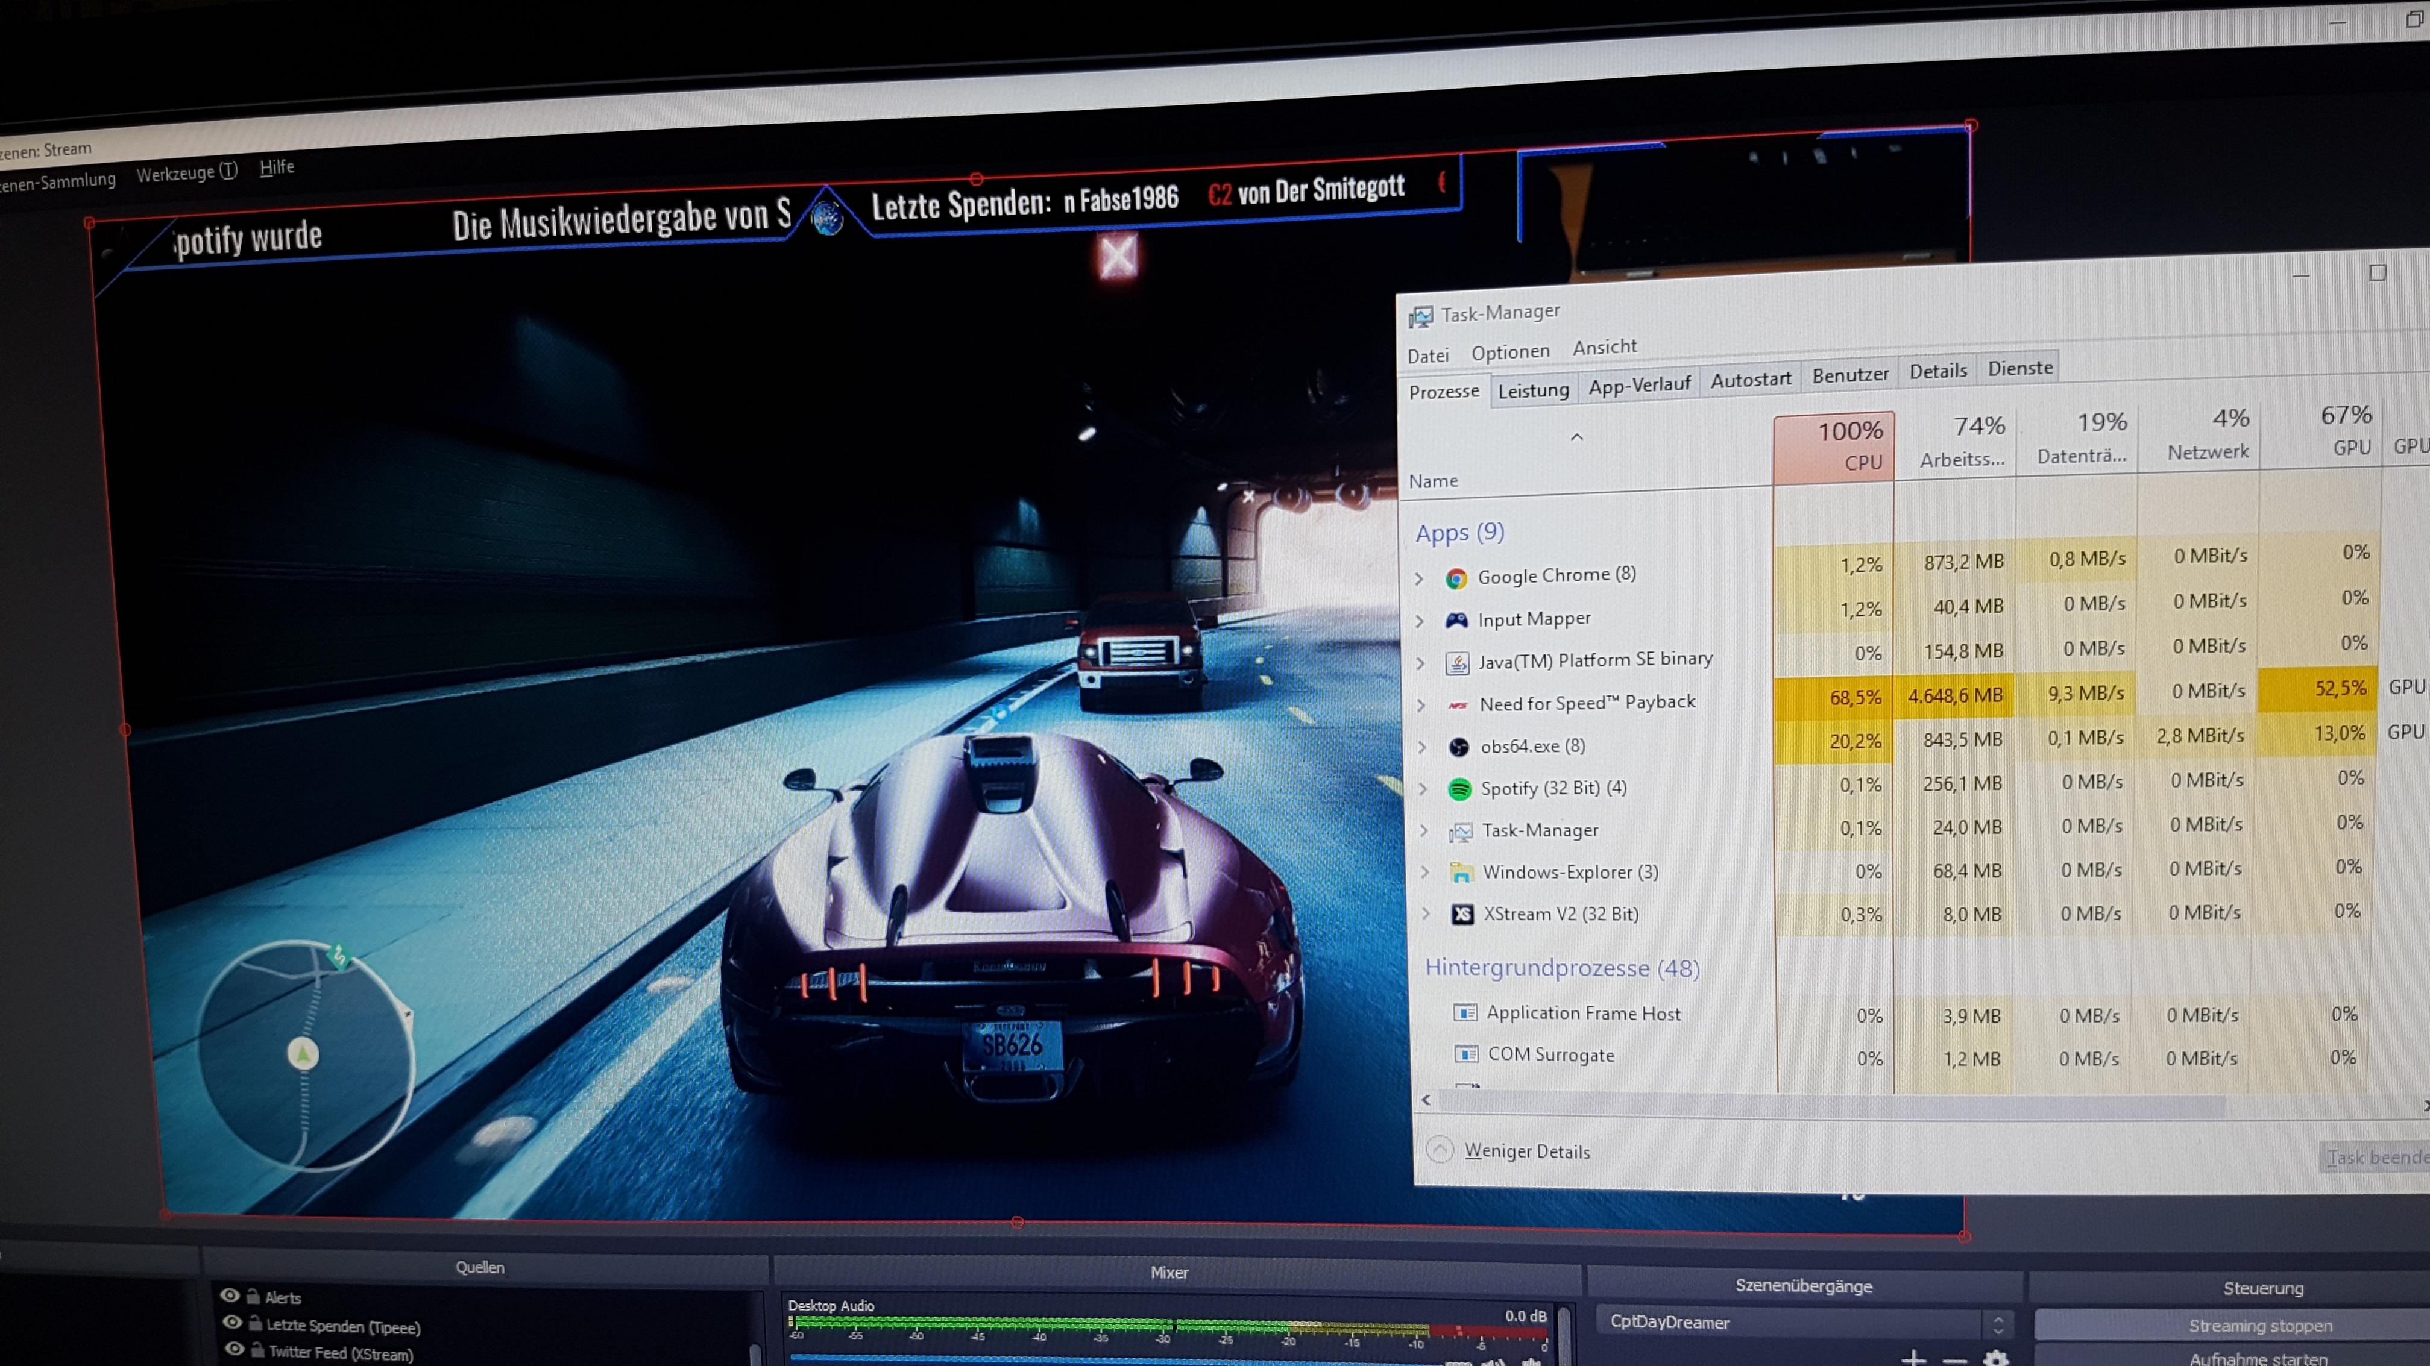Sort by the Arbeitsspeicher column header
The image size is (2430, 1366).
[x=1956, y=442]
